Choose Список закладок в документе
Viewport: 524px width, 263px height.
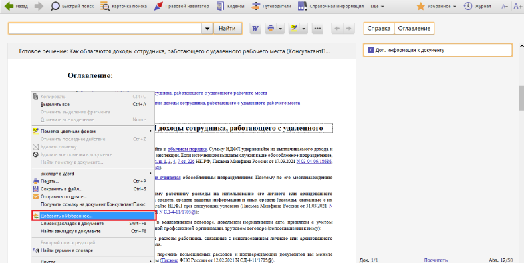(93, 224)
